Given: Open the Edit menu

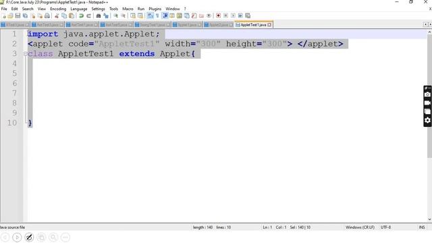Looking at the screenshot, I should tap(14, 9).
